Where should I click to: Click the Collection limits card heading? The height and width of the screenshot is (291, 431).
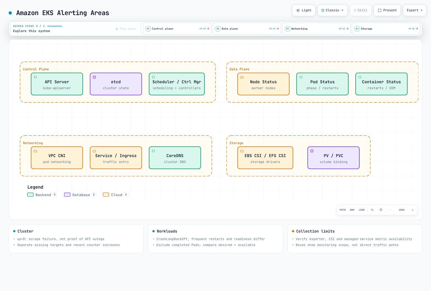tap(315, 231)
